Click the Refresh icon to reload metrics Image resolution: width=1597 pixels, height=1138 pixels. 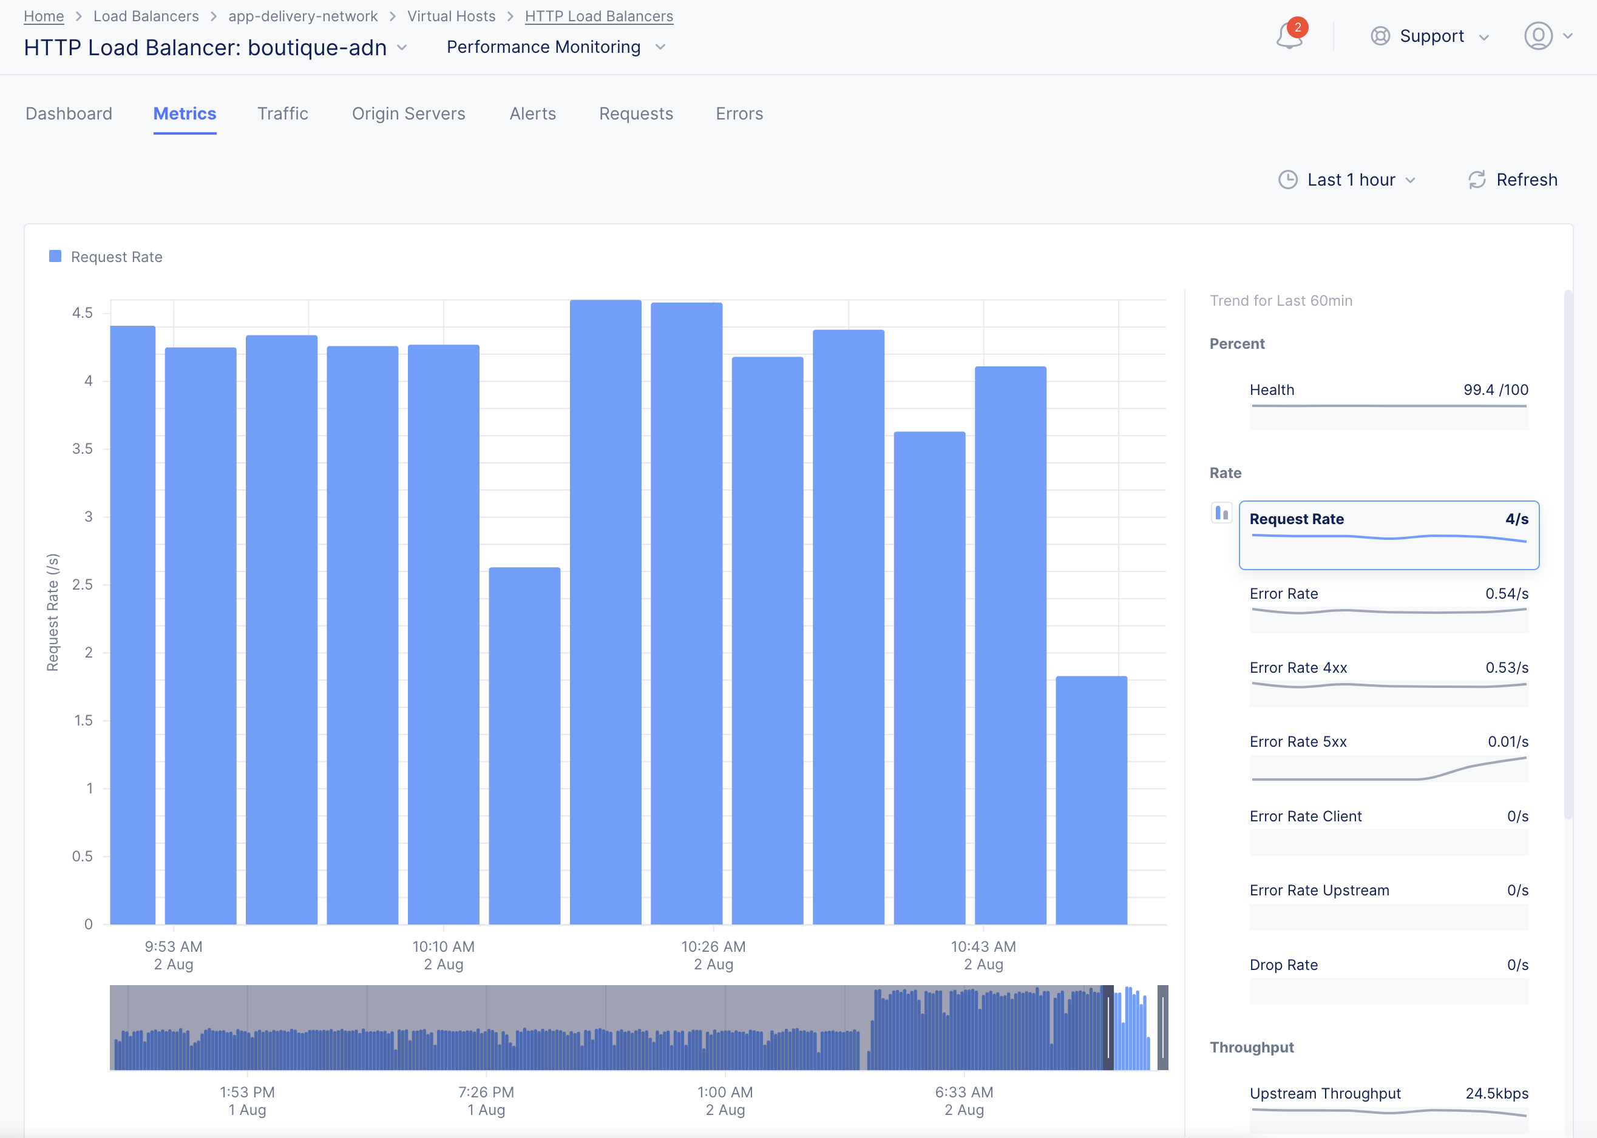[x=1477, y=180]
